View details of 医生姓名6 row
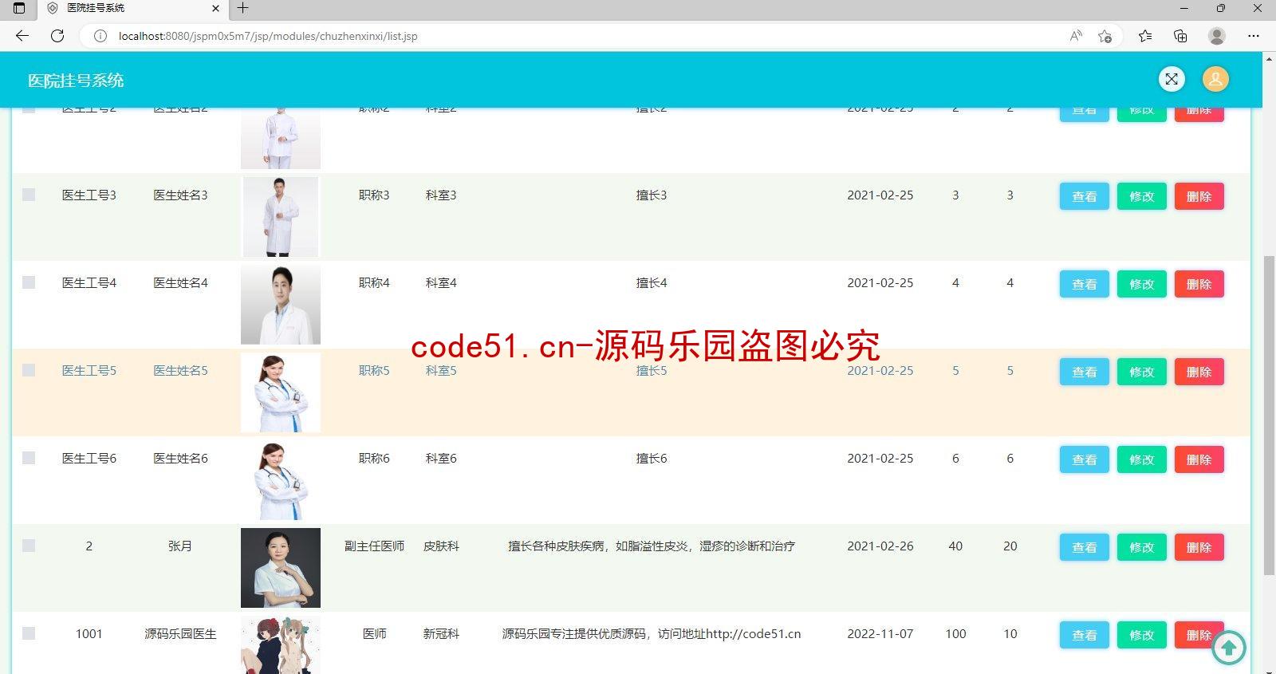This screenshot has width=1276, height=674. click(1084, 459)
